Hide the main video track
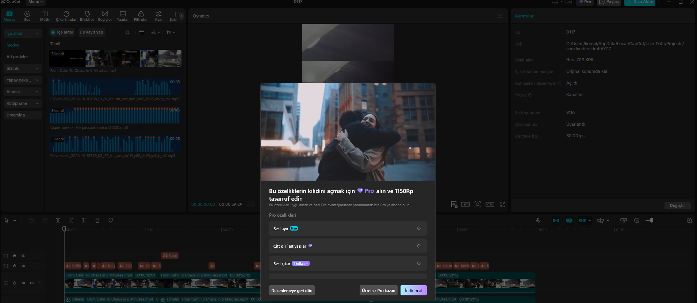Image resolution: width=697 pixels, height=303 pixels. tap(23, 283)
